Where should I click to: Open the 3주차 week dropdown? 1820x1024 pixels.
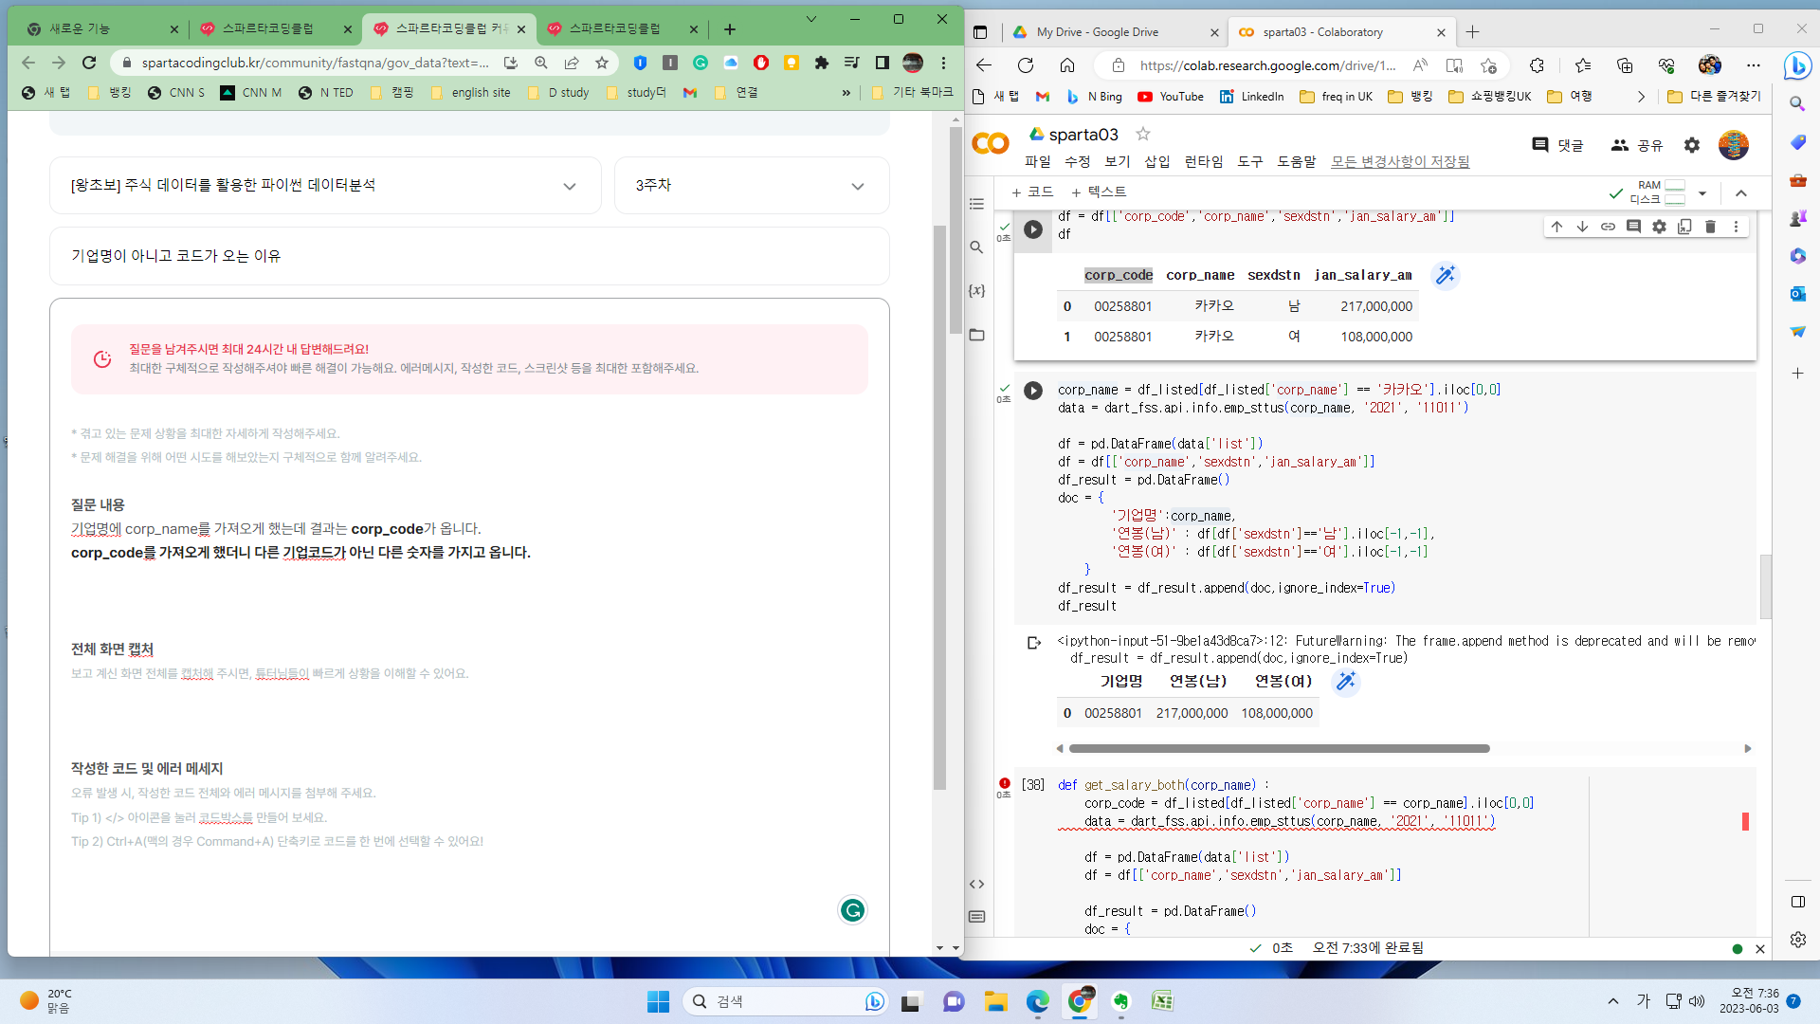click(752, 186)
